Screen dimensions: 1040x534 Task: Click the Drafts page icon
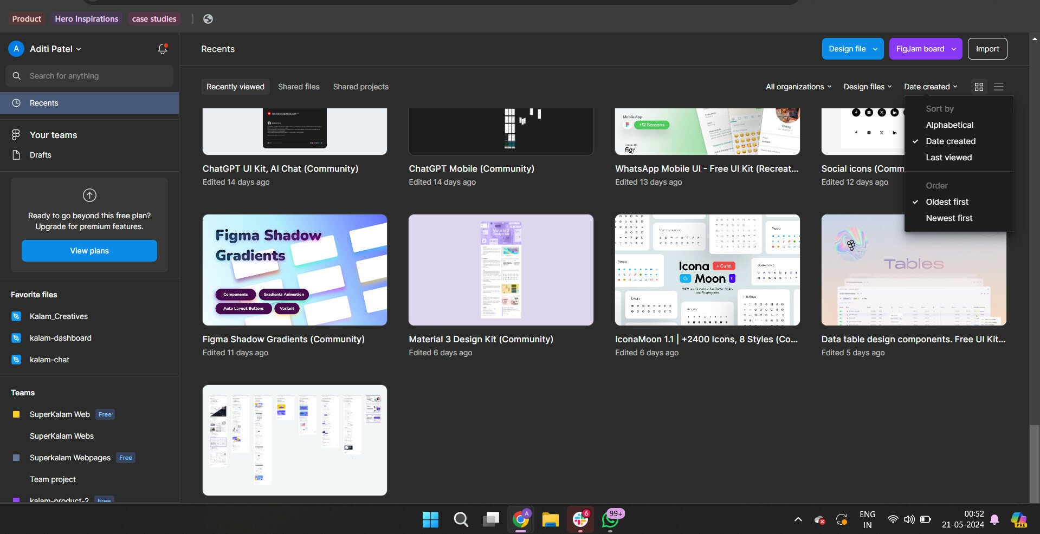pos(16,155)
